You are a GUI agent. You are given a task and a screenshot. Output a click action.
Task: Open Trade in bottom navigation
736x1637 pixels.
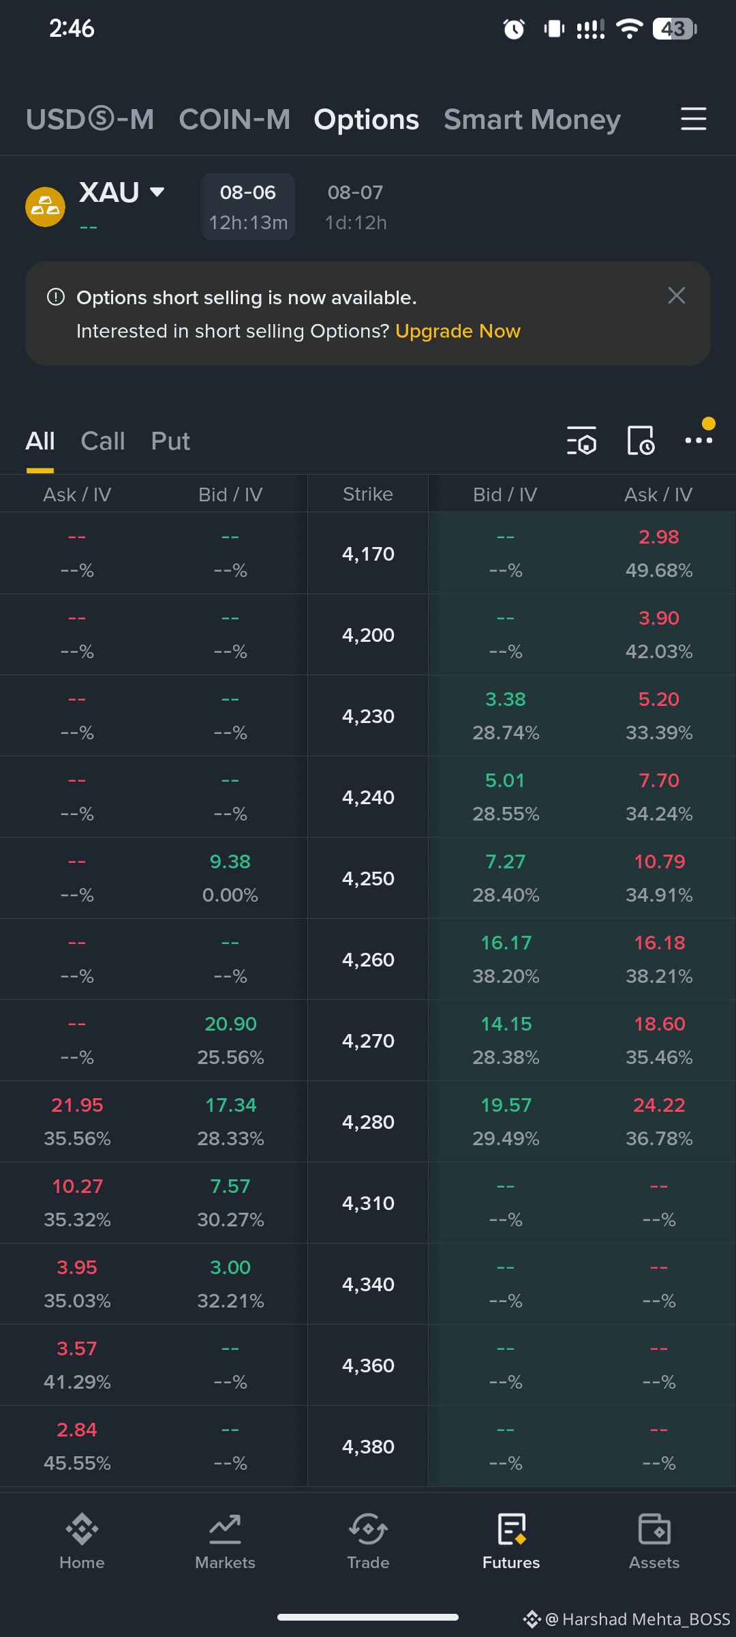[368, 1542]
